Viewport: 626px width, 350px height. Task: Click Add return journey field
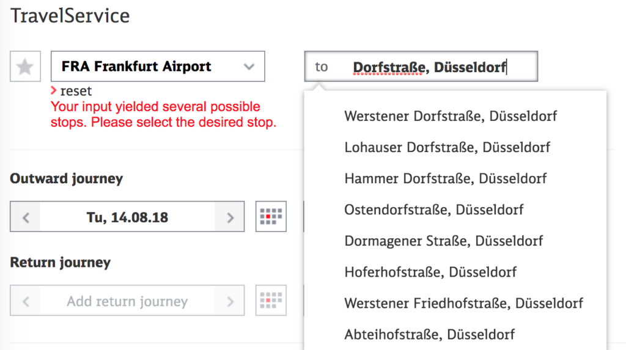pos(127,301)
